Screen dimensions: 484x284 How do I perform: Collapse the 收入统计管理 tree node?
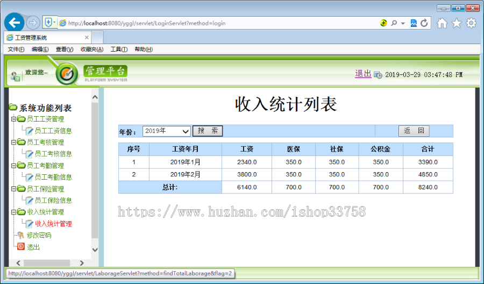13,212
